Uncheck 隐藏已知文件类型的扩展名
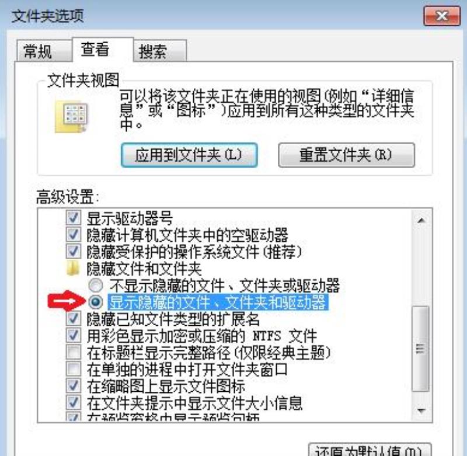 pyautogui.click(x=73, y=319)
